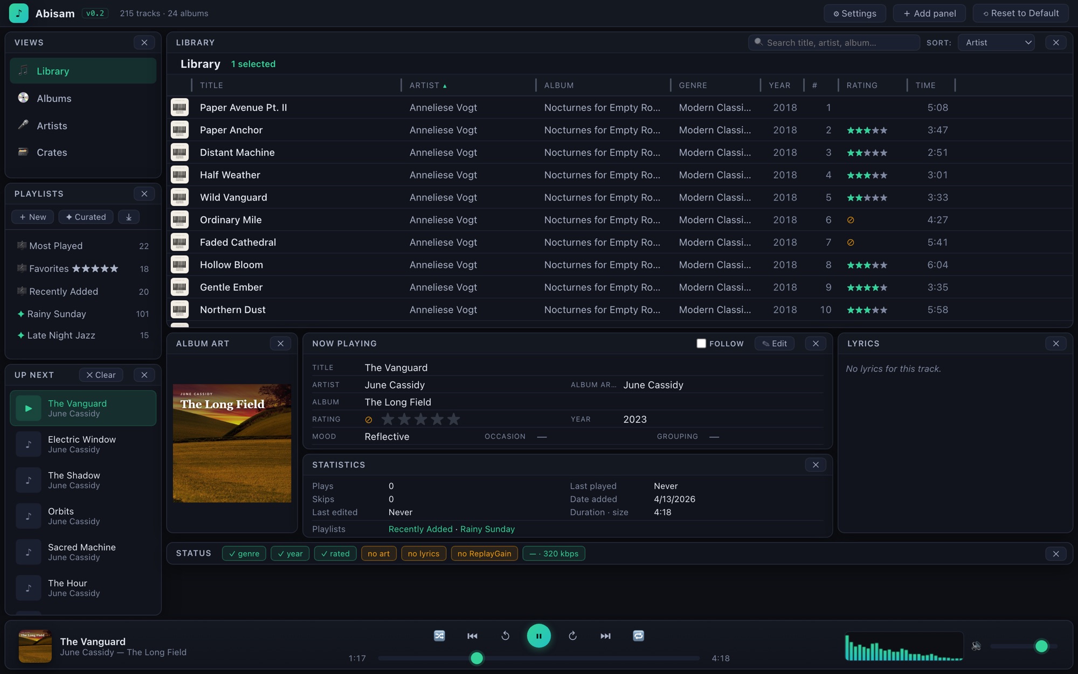Click cover icon of Wild Vanguard row

179,197
